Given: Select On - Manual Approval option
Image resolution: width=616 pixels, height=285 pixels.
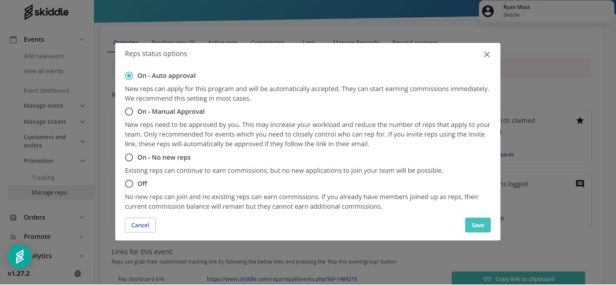Looking at the screenshot, I should point(129,112).
